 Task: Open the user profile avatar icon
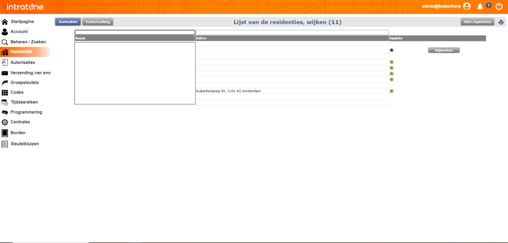466,6
